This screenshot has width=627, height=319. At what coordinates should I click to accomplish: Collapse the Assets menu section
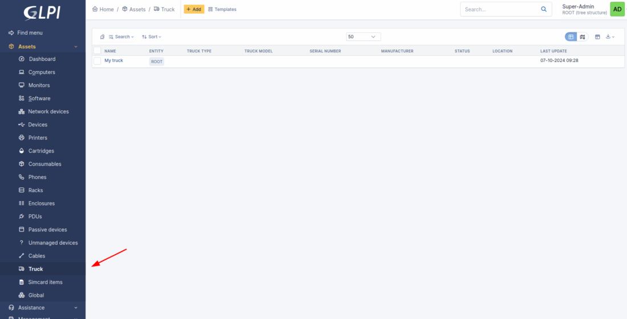click(76, 47)
